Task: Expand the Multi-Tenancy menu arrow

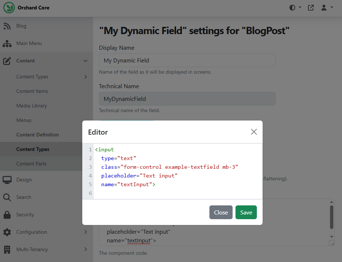Action: tap(86, 250)
